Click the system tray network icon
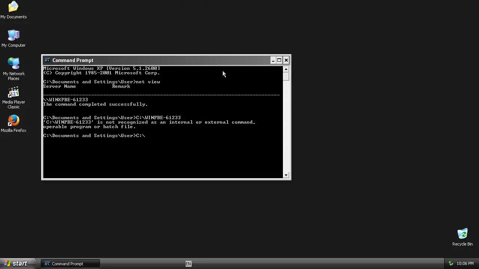The width and height of the screenshot is (479, 269). point(451,263)
